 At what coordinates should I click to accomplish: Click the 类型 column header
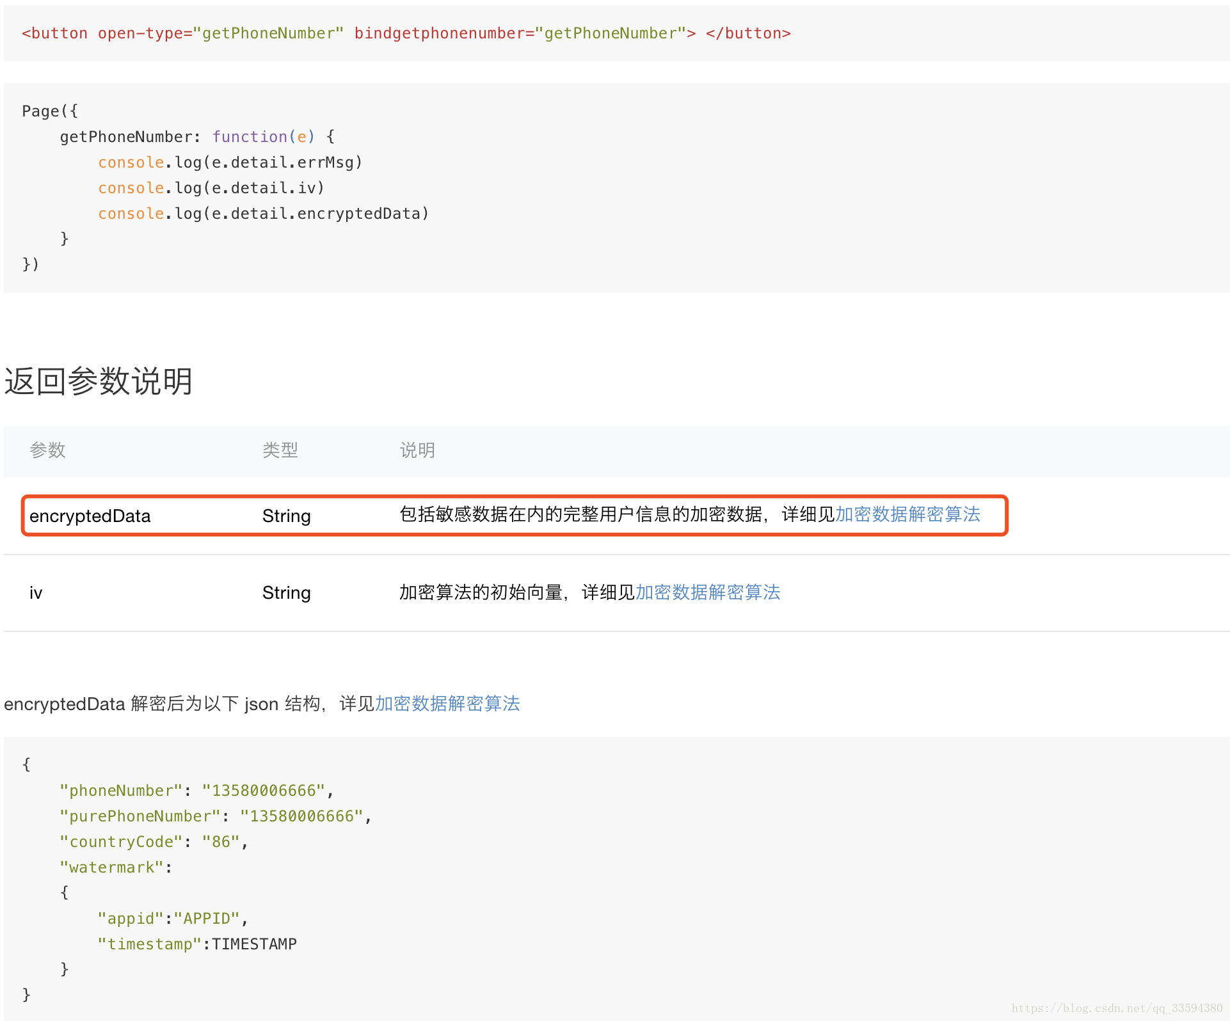pos(280,450)
